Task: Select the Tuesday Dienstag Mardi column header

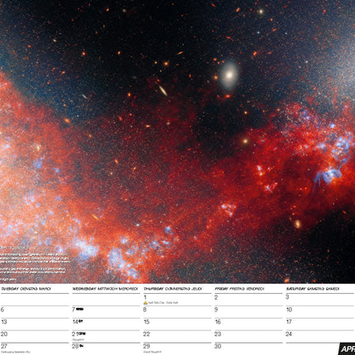Action: pyautogui.click(x=26, y=289)
